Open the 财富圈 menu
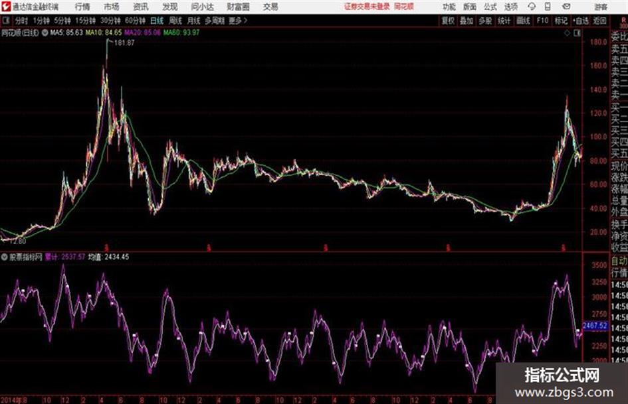Screen dimensions: 628x404 point(239,7)
